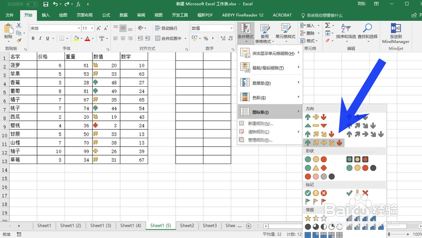Click the Save icon in quick access toolbar
This screenshot has height=238, width=422.
(46, 4)
